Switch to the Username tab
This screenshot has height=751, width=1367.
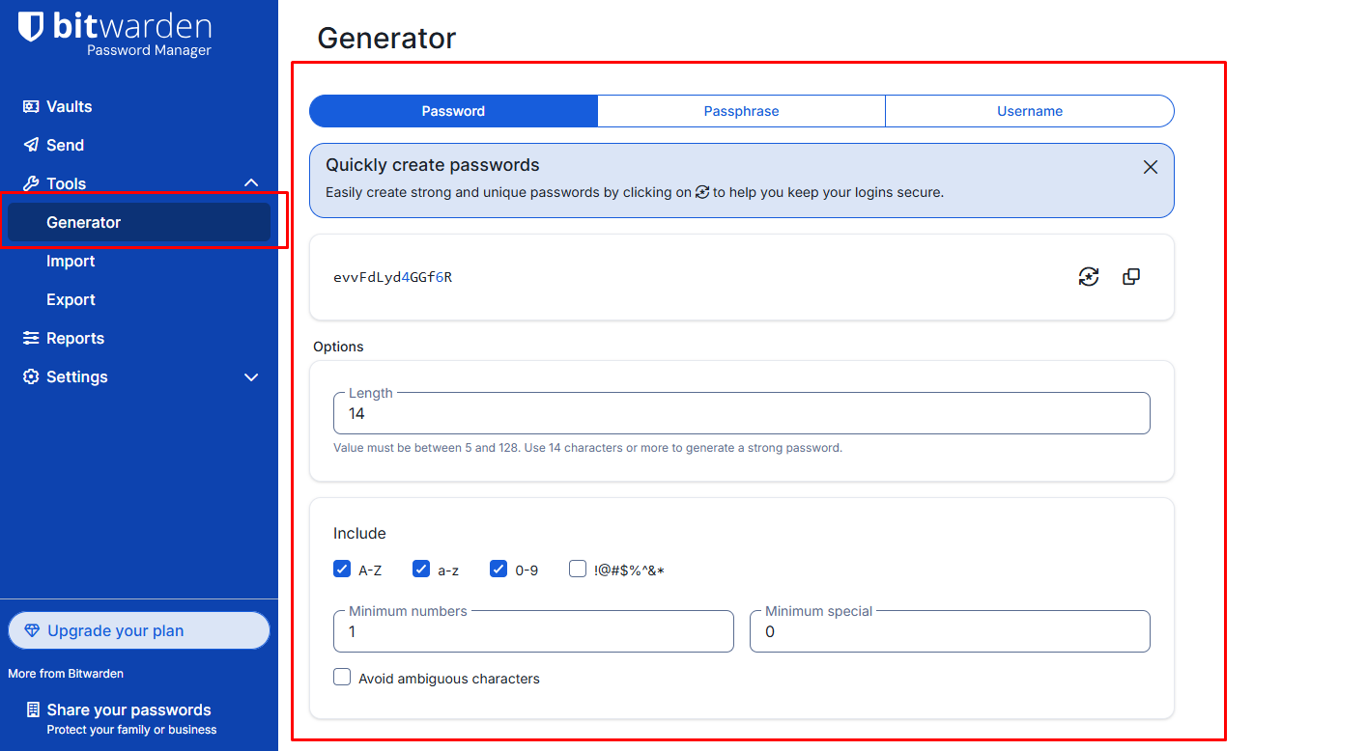pos(1029,111)
